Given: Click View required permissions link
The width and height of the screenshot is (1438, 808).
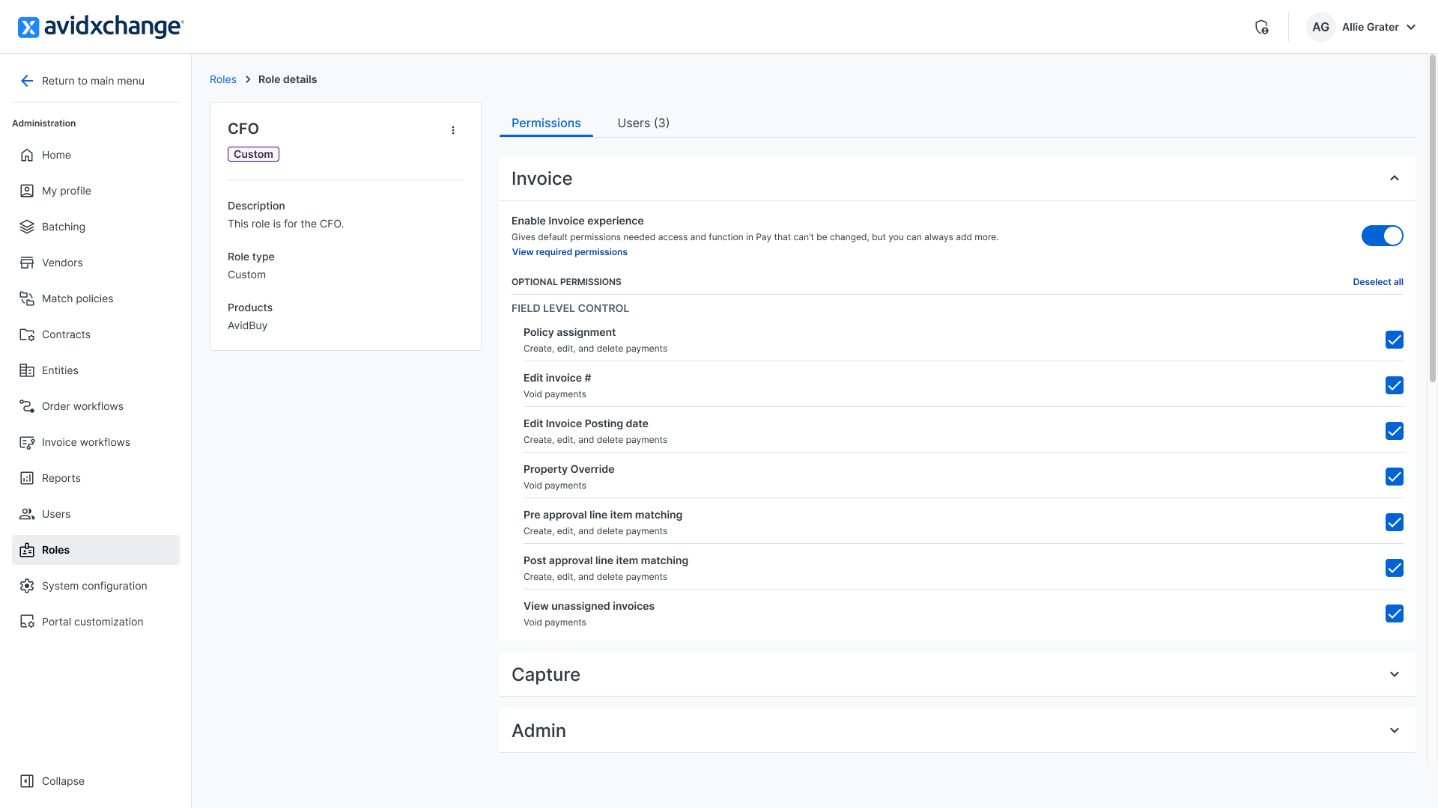Looking at the screenshot, I should pyautogui.click(x=570, y=252).
